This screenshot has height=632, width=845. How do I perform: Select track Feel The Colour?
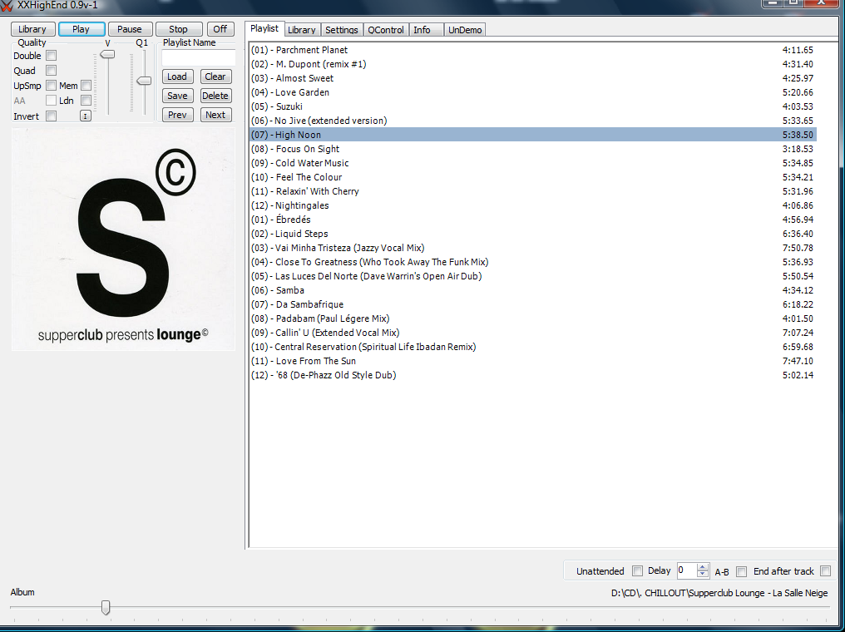point(533,177)
